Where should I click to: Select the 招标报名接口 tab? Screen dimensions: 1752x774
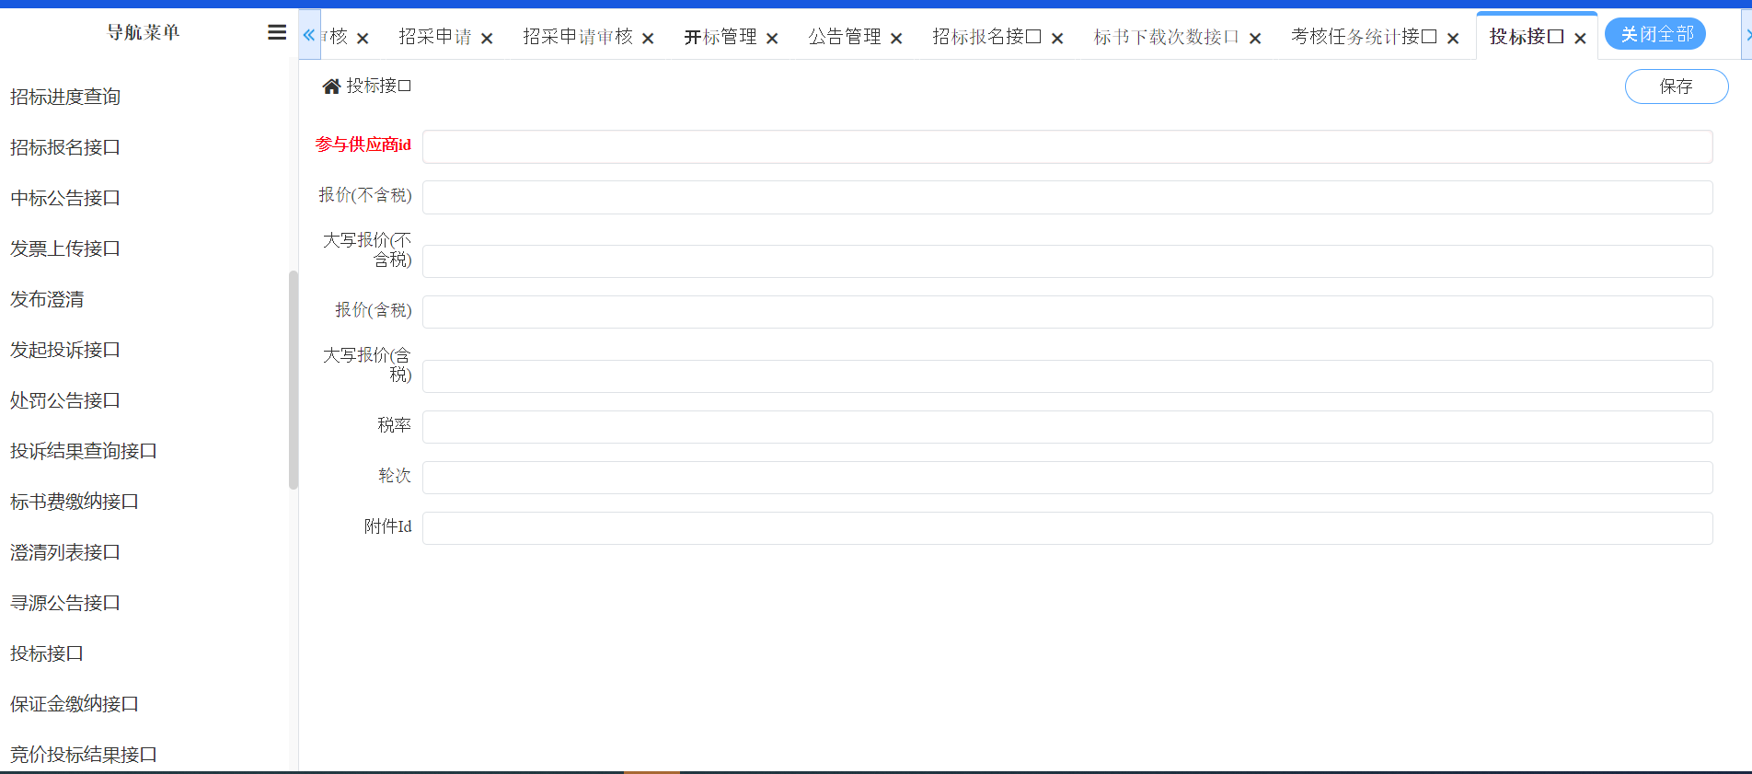pos(987,37)
